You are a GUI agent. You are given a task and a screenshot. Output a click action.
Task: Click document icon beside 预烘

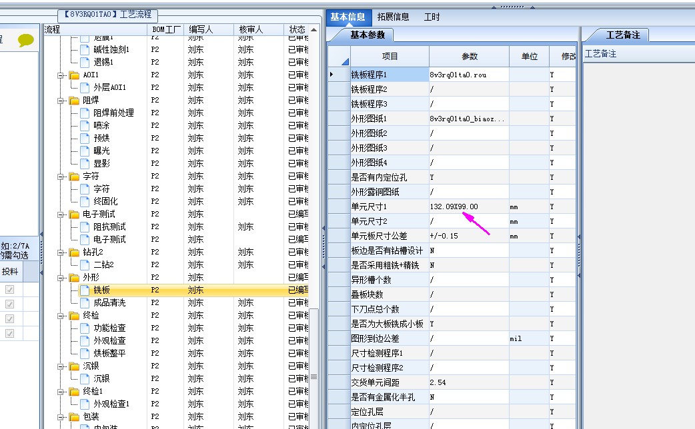click(x=85, y=138)
